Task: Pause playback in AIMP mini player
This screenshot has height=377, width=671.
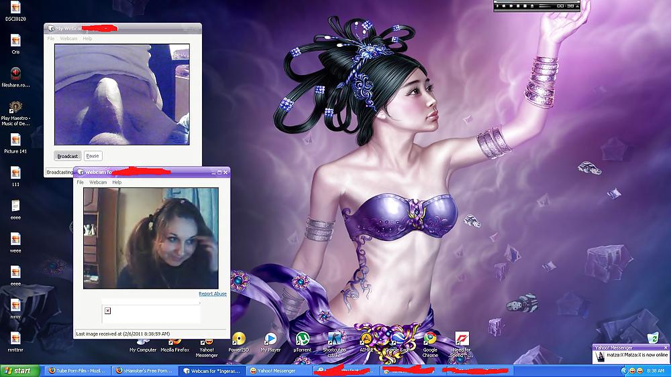Action: click(518, 6)
